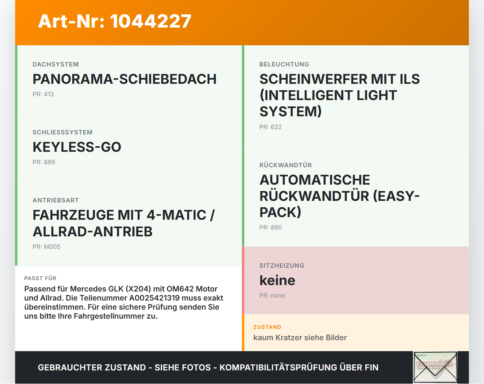The height and width of the screenshot is (384, 484).
Task: Click 'kaum Kratzer siehe Bilder' text
Action: point(300,338)
